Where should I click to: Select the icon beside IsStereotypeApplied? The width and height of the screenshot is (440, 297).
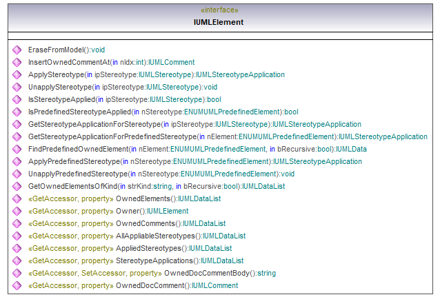coord(17,100)
